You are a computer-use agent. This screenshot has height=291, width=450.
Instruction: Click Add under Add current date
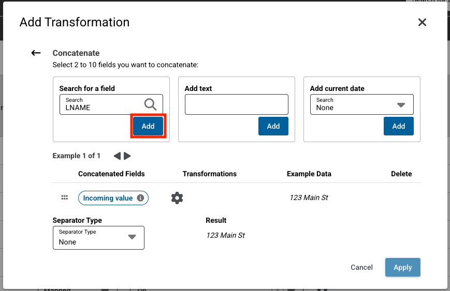399,126
